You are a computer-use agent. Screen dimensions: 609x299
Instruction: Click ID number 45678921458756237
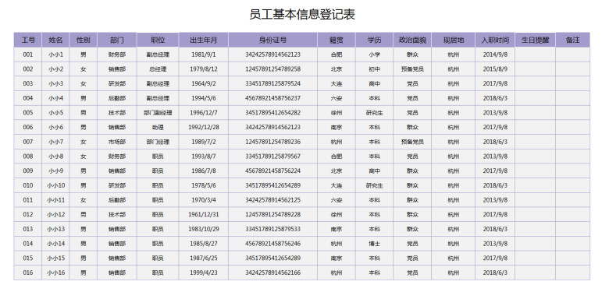(x=272, y=98)
